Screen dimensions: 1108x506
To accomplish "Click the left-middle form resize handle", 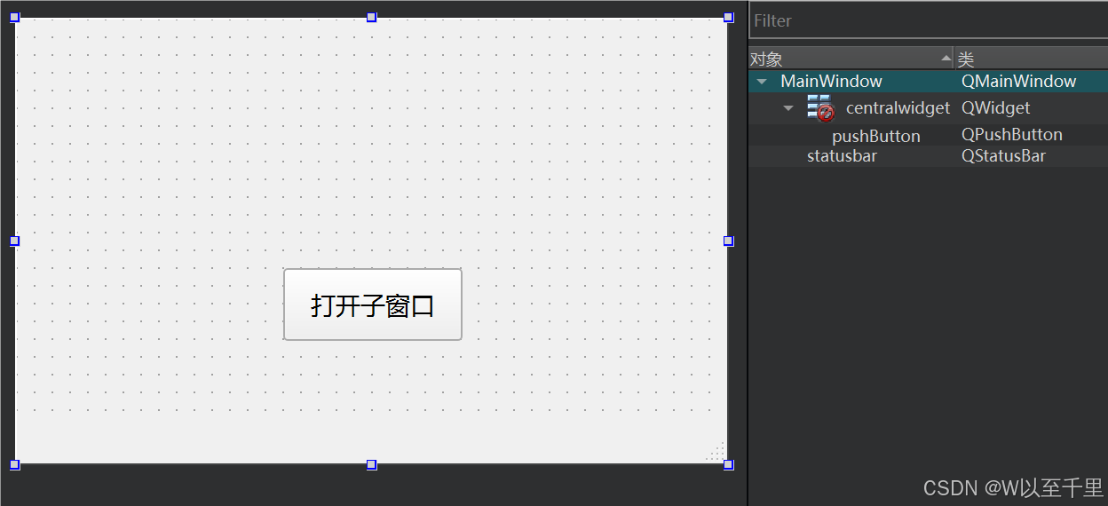I will point(15,241).
